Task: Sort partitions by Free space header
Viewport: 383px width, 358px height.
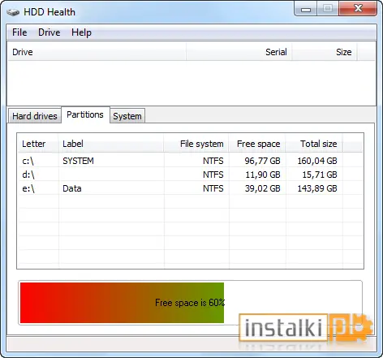Action: tap(257, 144)
